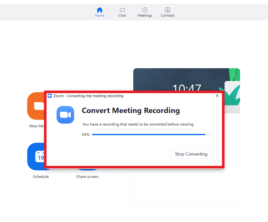Image resolution: width=268 pixels, height=222 pixels.
Task: Click the orange New Meeting icon
Action: click(x=36, y=106)
